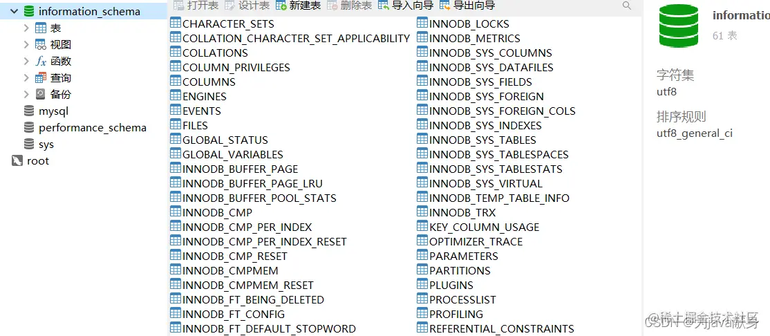Select the INNODB_TRX table icon
The image size is (770, 336).
tap(422, 212)
